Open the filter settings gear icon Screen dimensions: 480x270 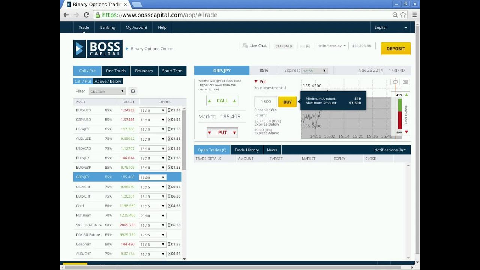[x=133, y=91]
